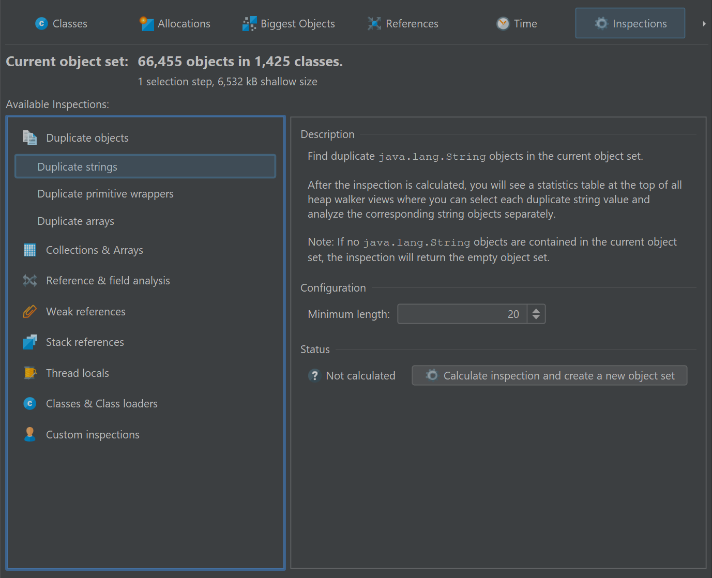Click the Thread locals icon
Image resolution: width=712 pixels, height=578 pixels.
click(30, 373)
